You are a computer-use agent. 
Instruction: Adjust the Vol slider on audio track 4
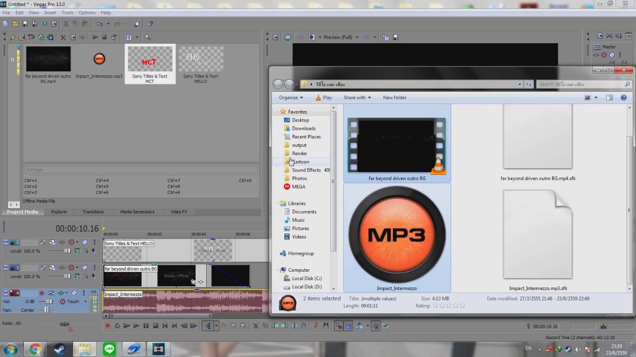(49, 301)
